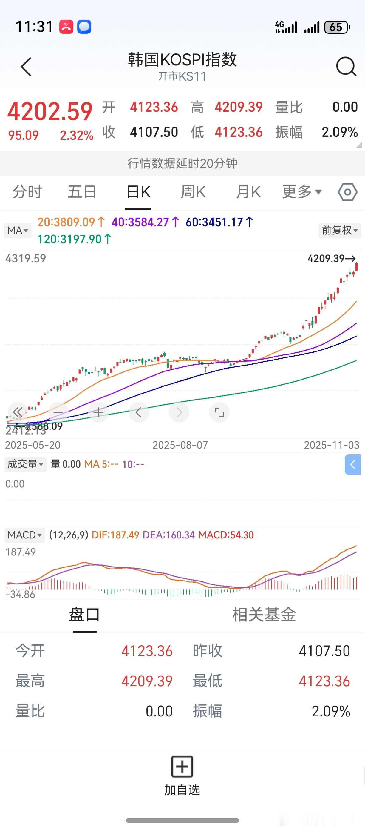The image size is (365, 829).
Task: Tap the change percent 2.32%
Action: [76, 135]
